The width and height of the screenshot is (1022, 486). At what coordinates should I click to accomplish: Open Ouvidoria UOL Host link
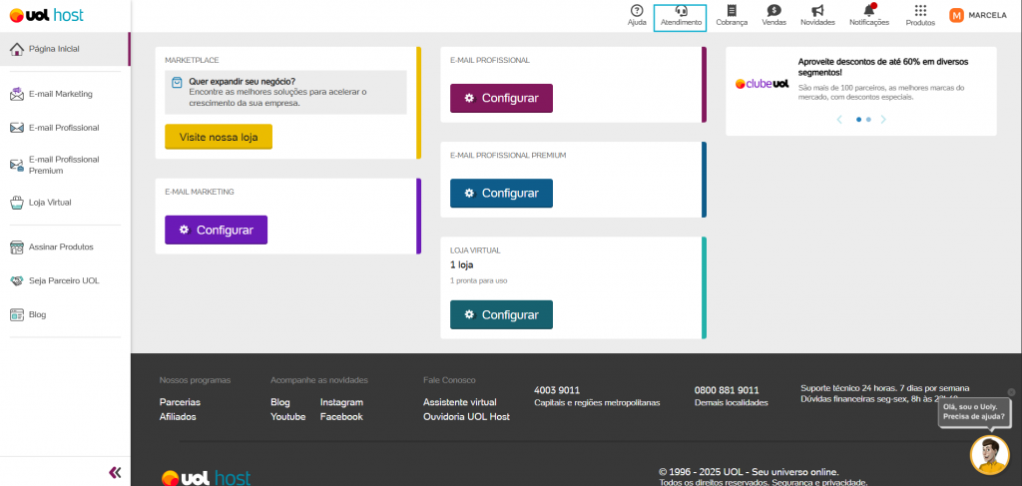tap(467, 417)
